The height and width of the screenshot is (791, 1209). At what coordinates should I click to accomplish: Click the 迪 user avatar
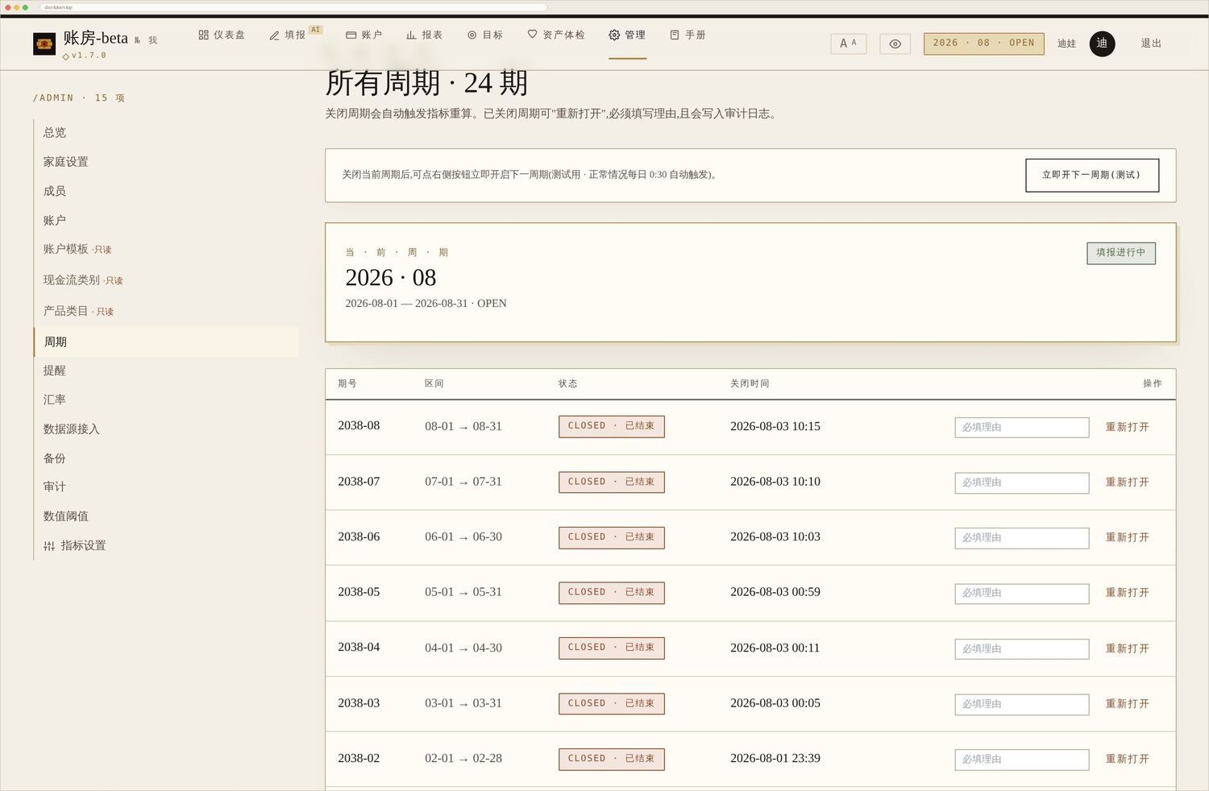click(x=1102, y=43)
